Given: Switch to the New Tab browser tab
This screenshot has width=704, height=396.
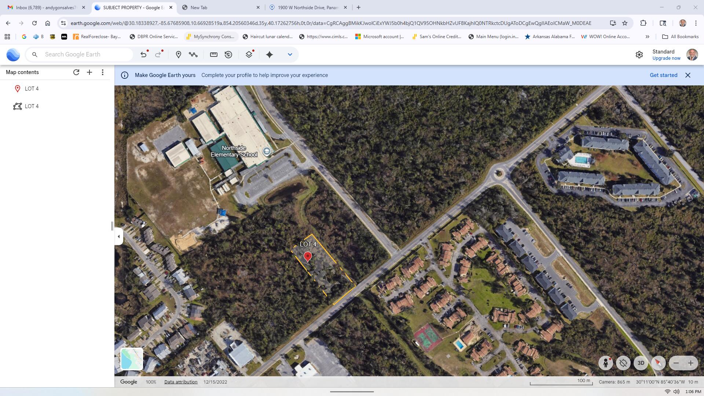Looking at the screenshot, I should tap(221, 7).
